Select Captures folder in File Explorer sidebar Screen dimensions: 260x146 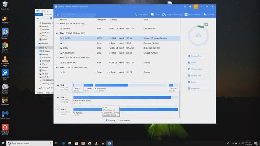coord(44,30)
